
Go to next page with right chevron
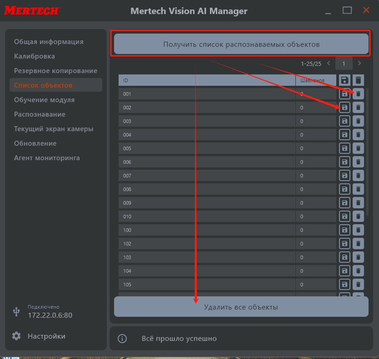(359, 63)
